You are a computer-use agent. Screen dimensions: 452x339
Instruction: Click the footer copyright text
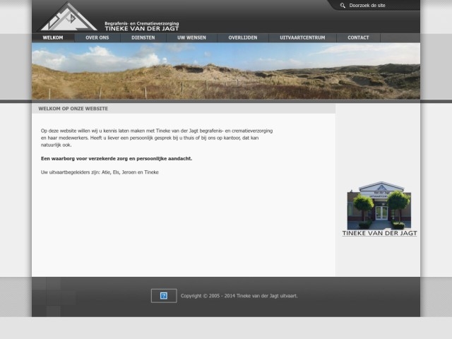point(239,296)
